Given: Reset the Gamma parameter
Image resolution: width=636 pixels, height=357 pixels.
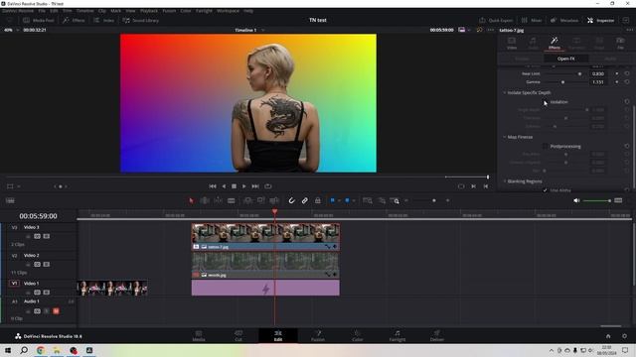Looking at the screenshot, I should coord(627,81).
